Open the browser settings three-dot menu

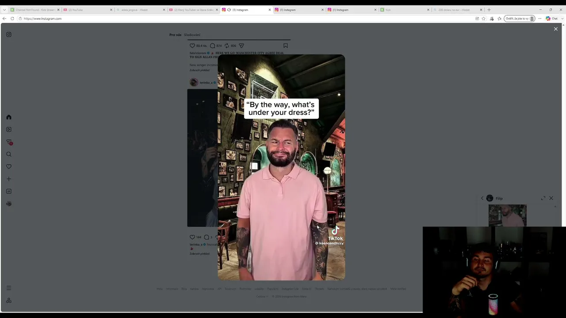click(x=539, y=19)
